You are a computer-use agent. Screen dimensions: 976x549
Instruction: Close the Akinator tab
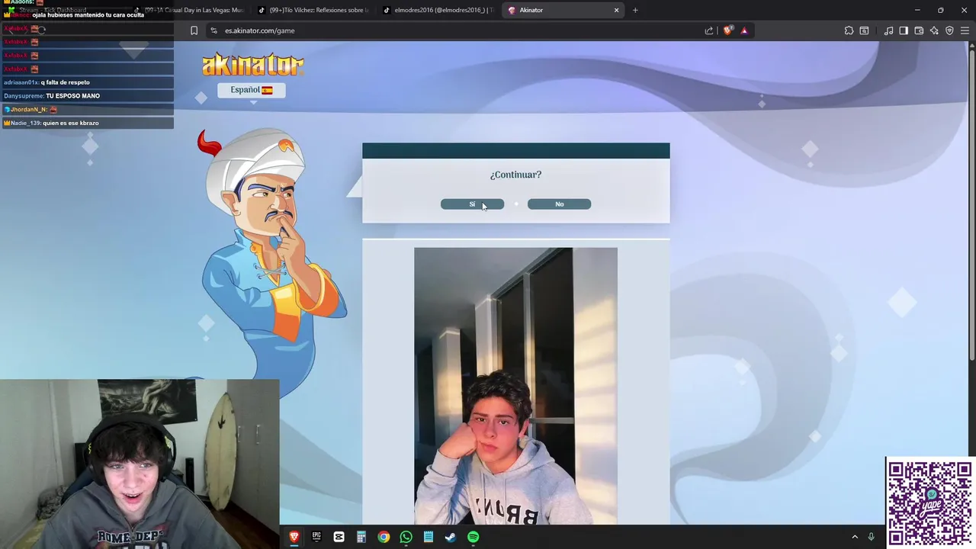(616, 10)
